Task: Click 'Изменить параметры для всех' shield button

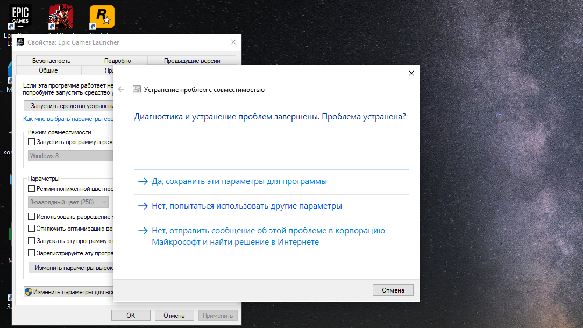Action: click(x=68, y=292)
